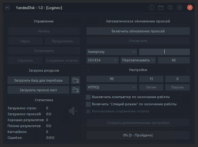Click the threads field showing 99

(112, 79)
